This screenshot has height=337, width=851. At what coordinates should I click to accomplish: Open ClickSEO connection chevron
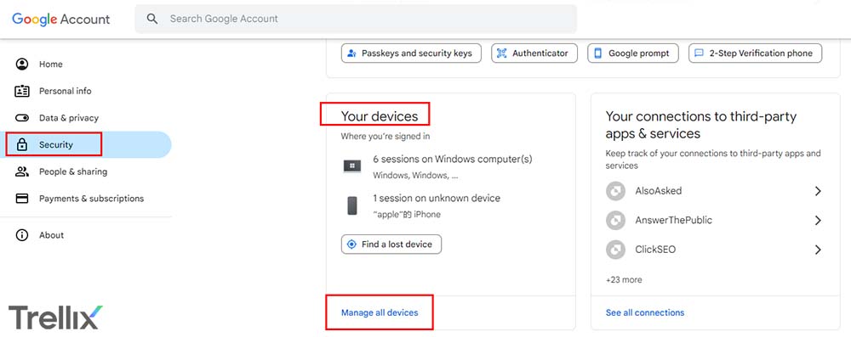(x=818, y=250)
